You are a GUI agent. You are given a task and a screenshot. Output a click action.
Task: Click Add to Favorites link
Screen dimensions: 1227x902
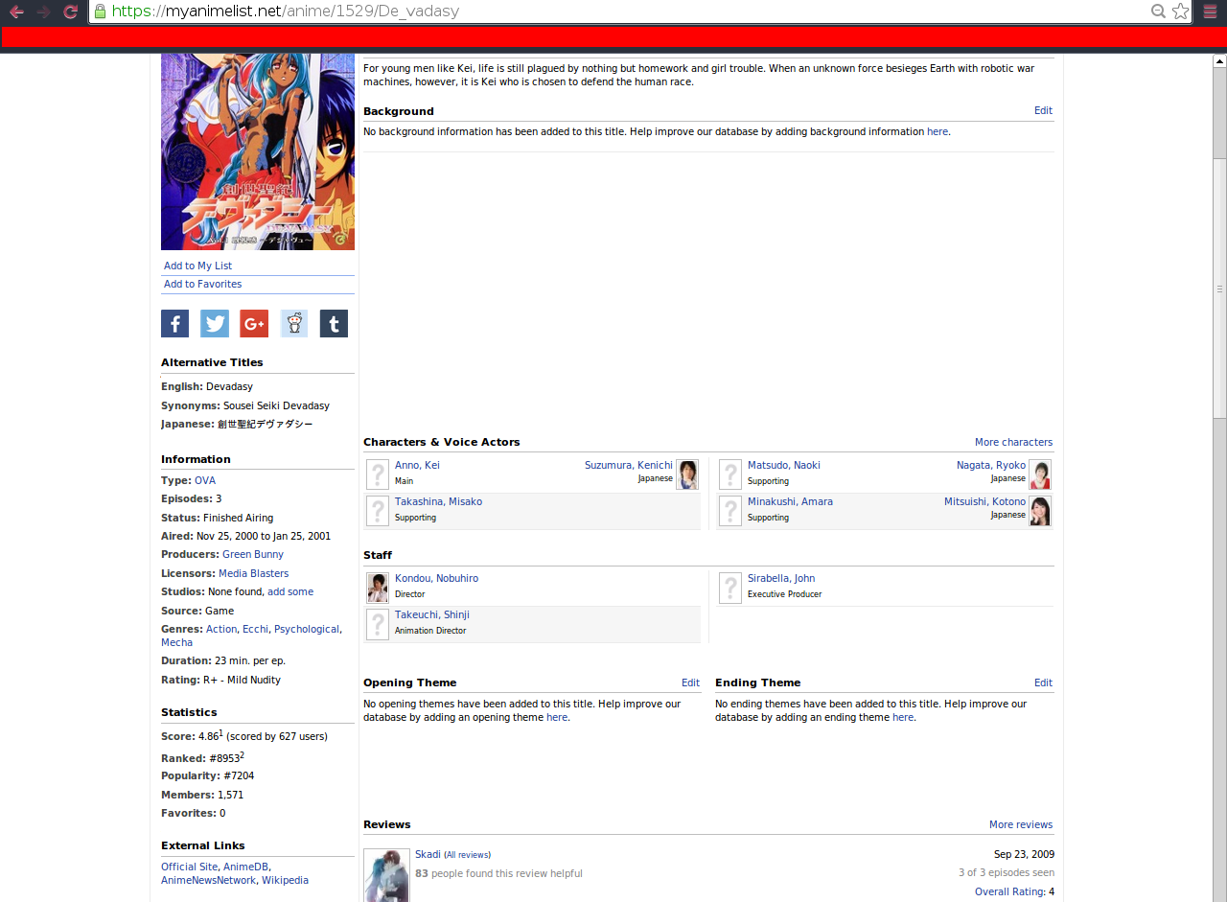202,284
